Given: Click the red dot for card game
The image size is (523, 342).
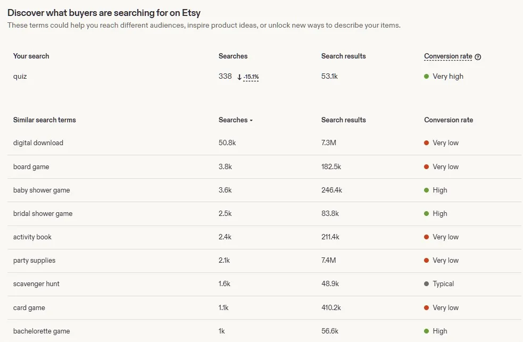Looking at the screenshot, I should 426,307.
